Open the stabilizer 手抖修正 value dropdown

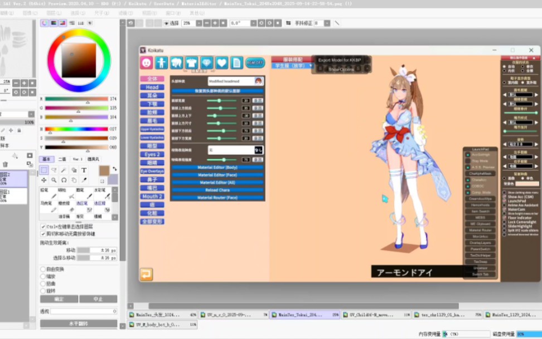[x=327, y=23]
